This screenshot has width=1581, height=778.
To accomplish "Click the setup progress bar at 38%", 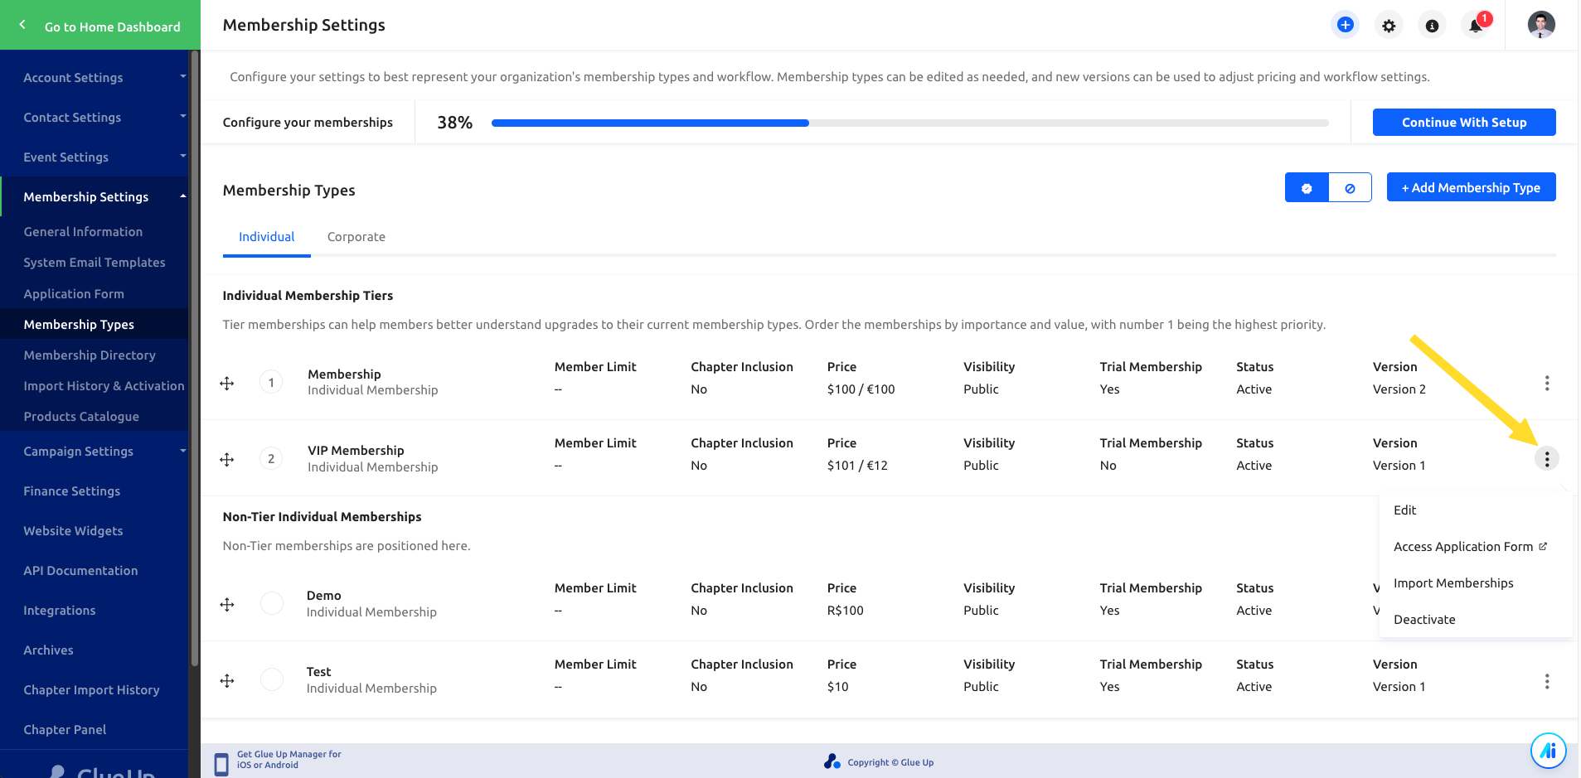I will [909, 123].
